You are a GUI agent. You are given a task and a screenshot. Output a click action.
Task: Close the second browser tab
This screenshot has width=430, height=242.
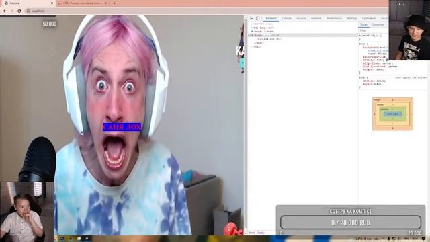click(106, 3)
